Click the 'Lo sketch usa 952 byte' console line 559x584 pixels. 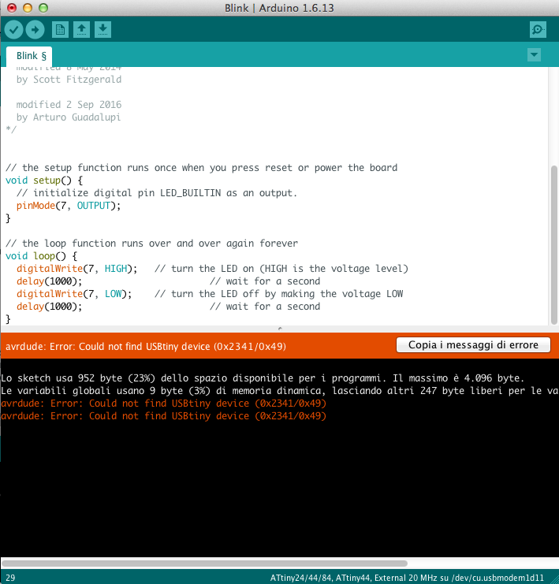263,378
